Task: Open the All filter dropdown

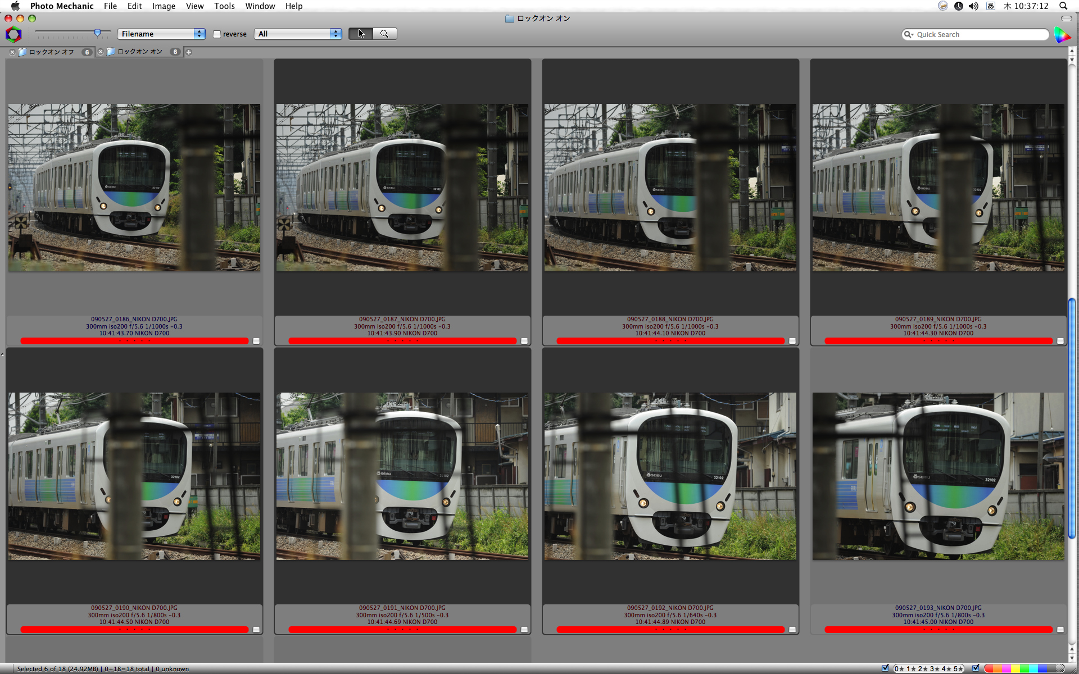Action: (298, 34)
